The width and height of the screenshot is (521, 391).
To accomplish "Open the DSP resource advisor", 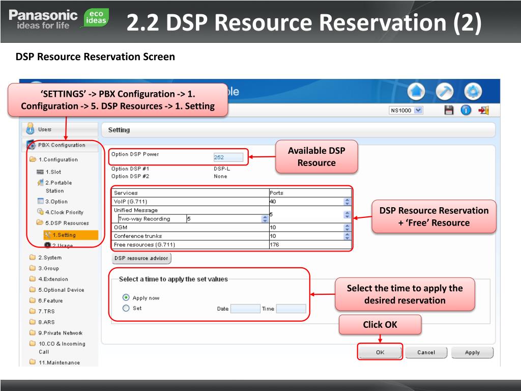I will point(141,258).
